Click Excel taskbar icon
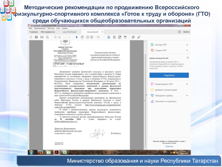 (x=65, y=152)
